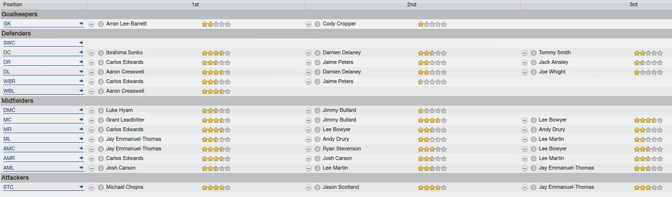Click the info icon next to Cody Cropper
672x197 pixels.
point(318,24)
